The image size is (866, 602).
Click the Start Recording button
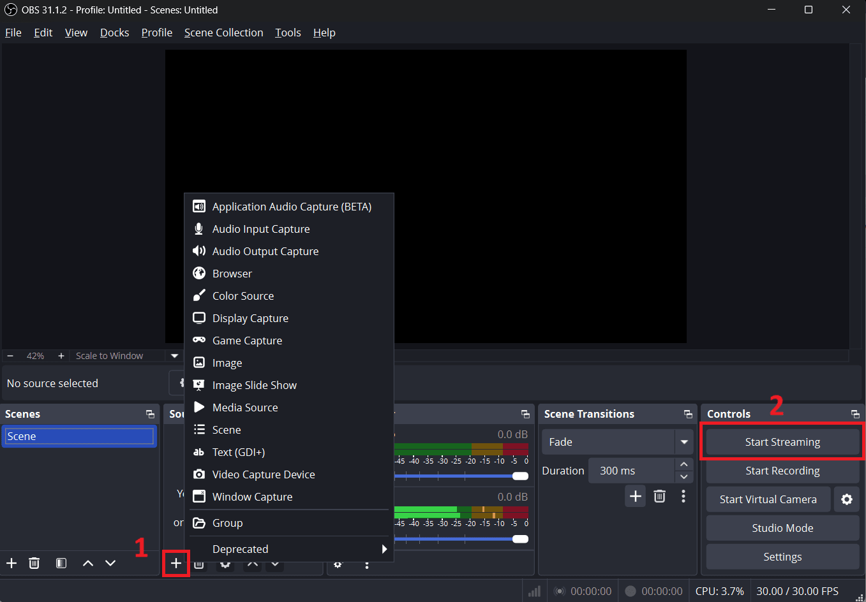(782, 471)
